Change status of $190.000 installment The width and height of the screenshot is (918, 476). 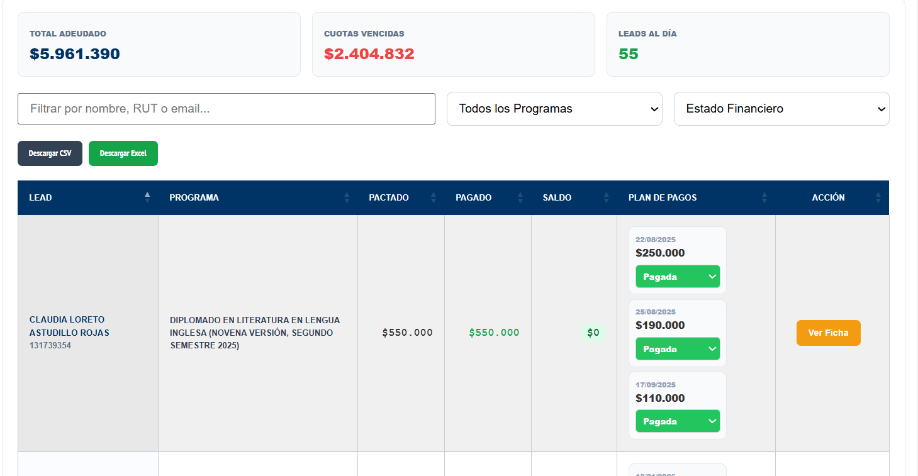[678, 349]
